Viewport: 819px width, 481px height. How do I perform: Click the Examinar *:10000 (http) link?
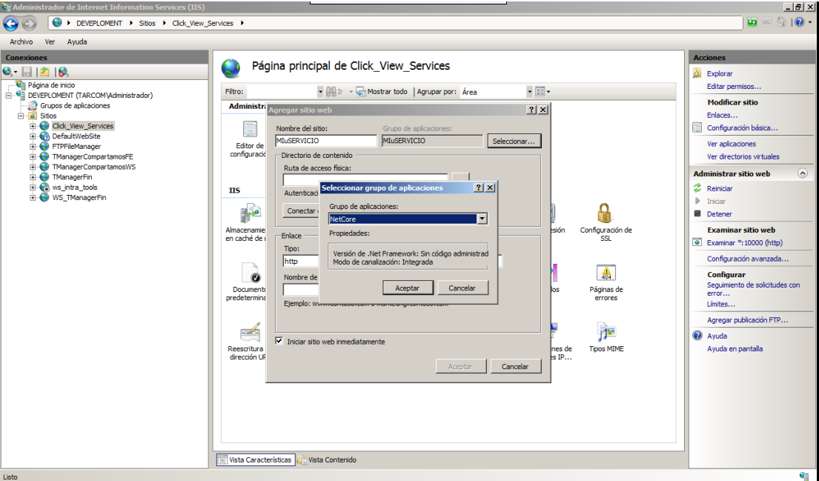tap(744, 242)
